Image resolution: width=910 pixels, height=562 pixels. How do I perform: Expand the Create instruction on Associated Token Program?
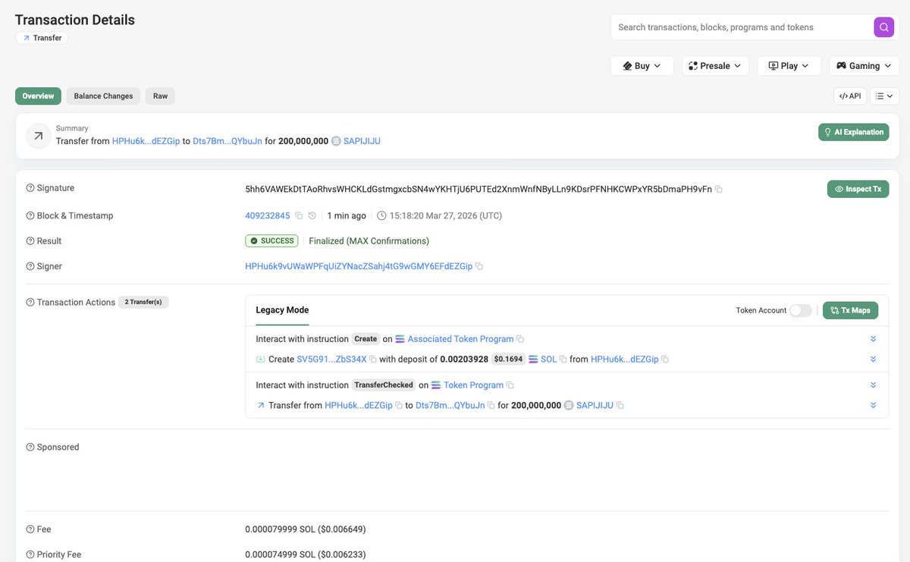(874, 339)
